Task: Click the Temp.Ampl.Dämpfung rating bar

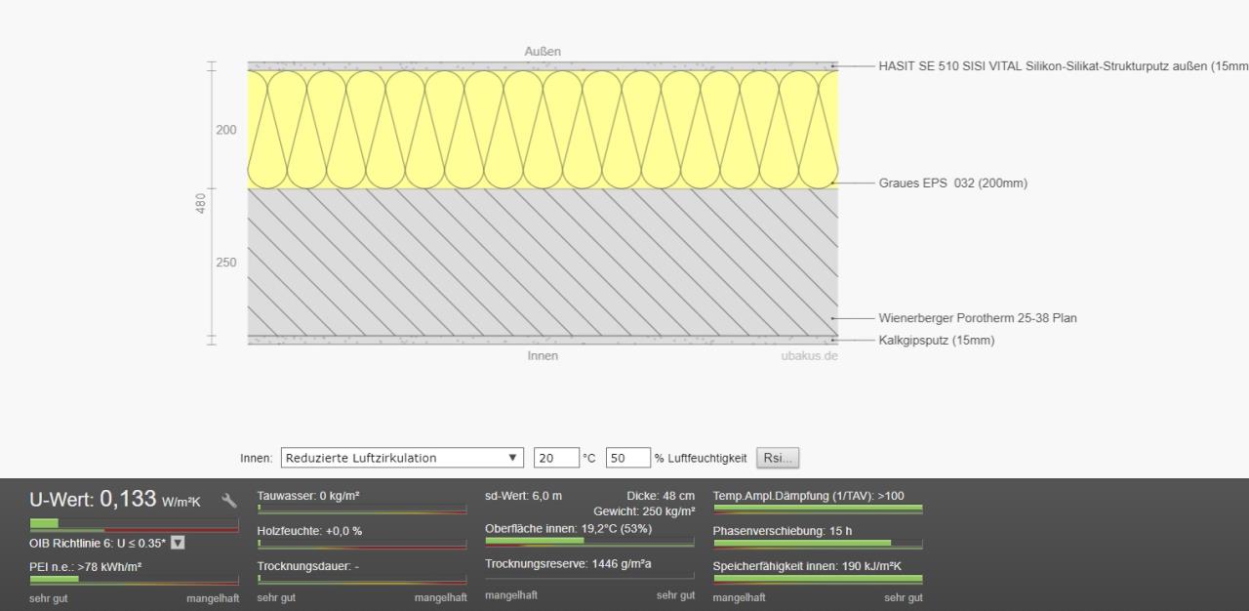Action: pyautogui.click(x=817, y=509)
